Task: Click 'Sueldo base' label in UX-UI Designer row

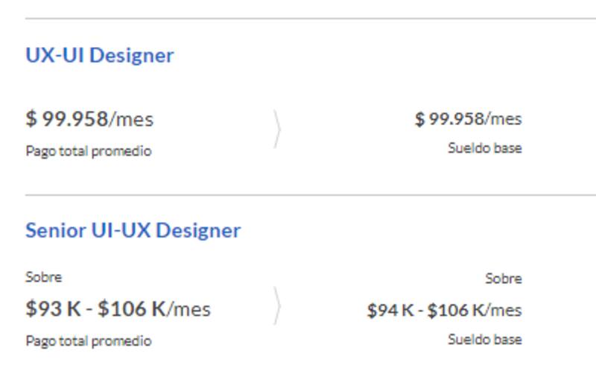Action: tap(484, 148)
